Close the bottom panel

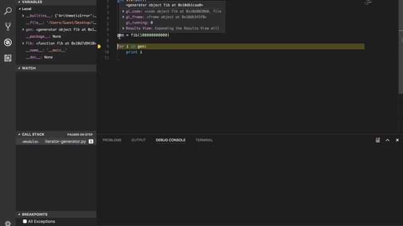click(397, 140)
